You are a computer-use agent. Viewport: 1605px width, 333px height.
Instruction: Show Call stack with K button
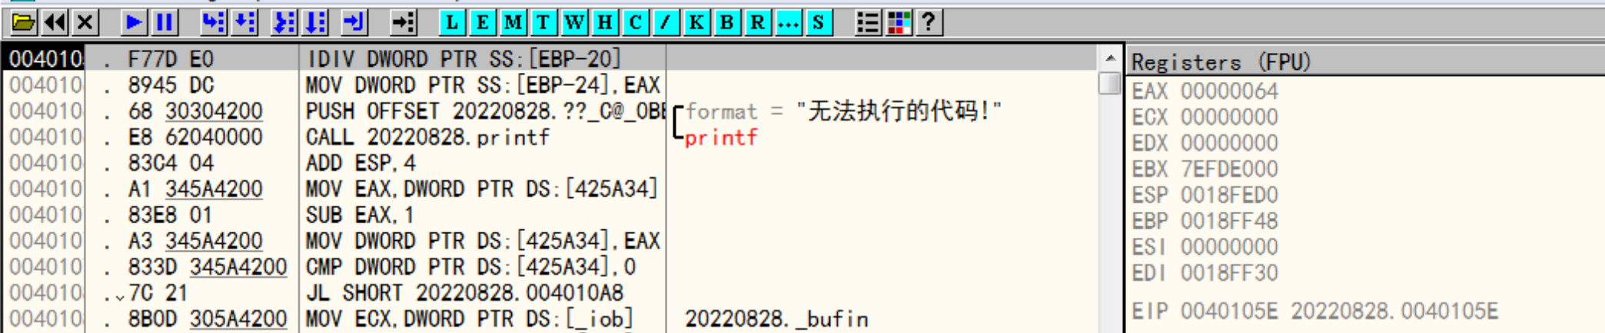(x=696, y=22)
